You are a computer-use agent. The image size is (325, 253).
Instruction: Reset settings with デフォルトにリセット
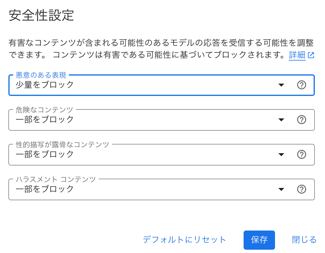coord(184,240)
